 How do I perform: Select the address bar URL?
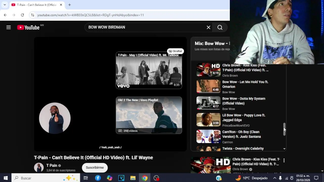(91, 15)
